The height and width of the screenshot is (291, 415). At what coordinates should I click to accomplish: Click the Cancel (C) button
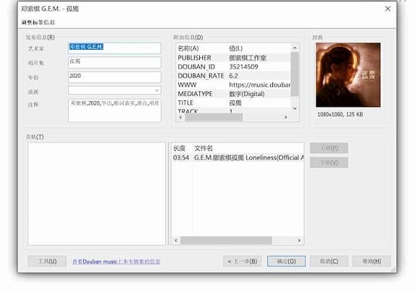coord(329,262)
